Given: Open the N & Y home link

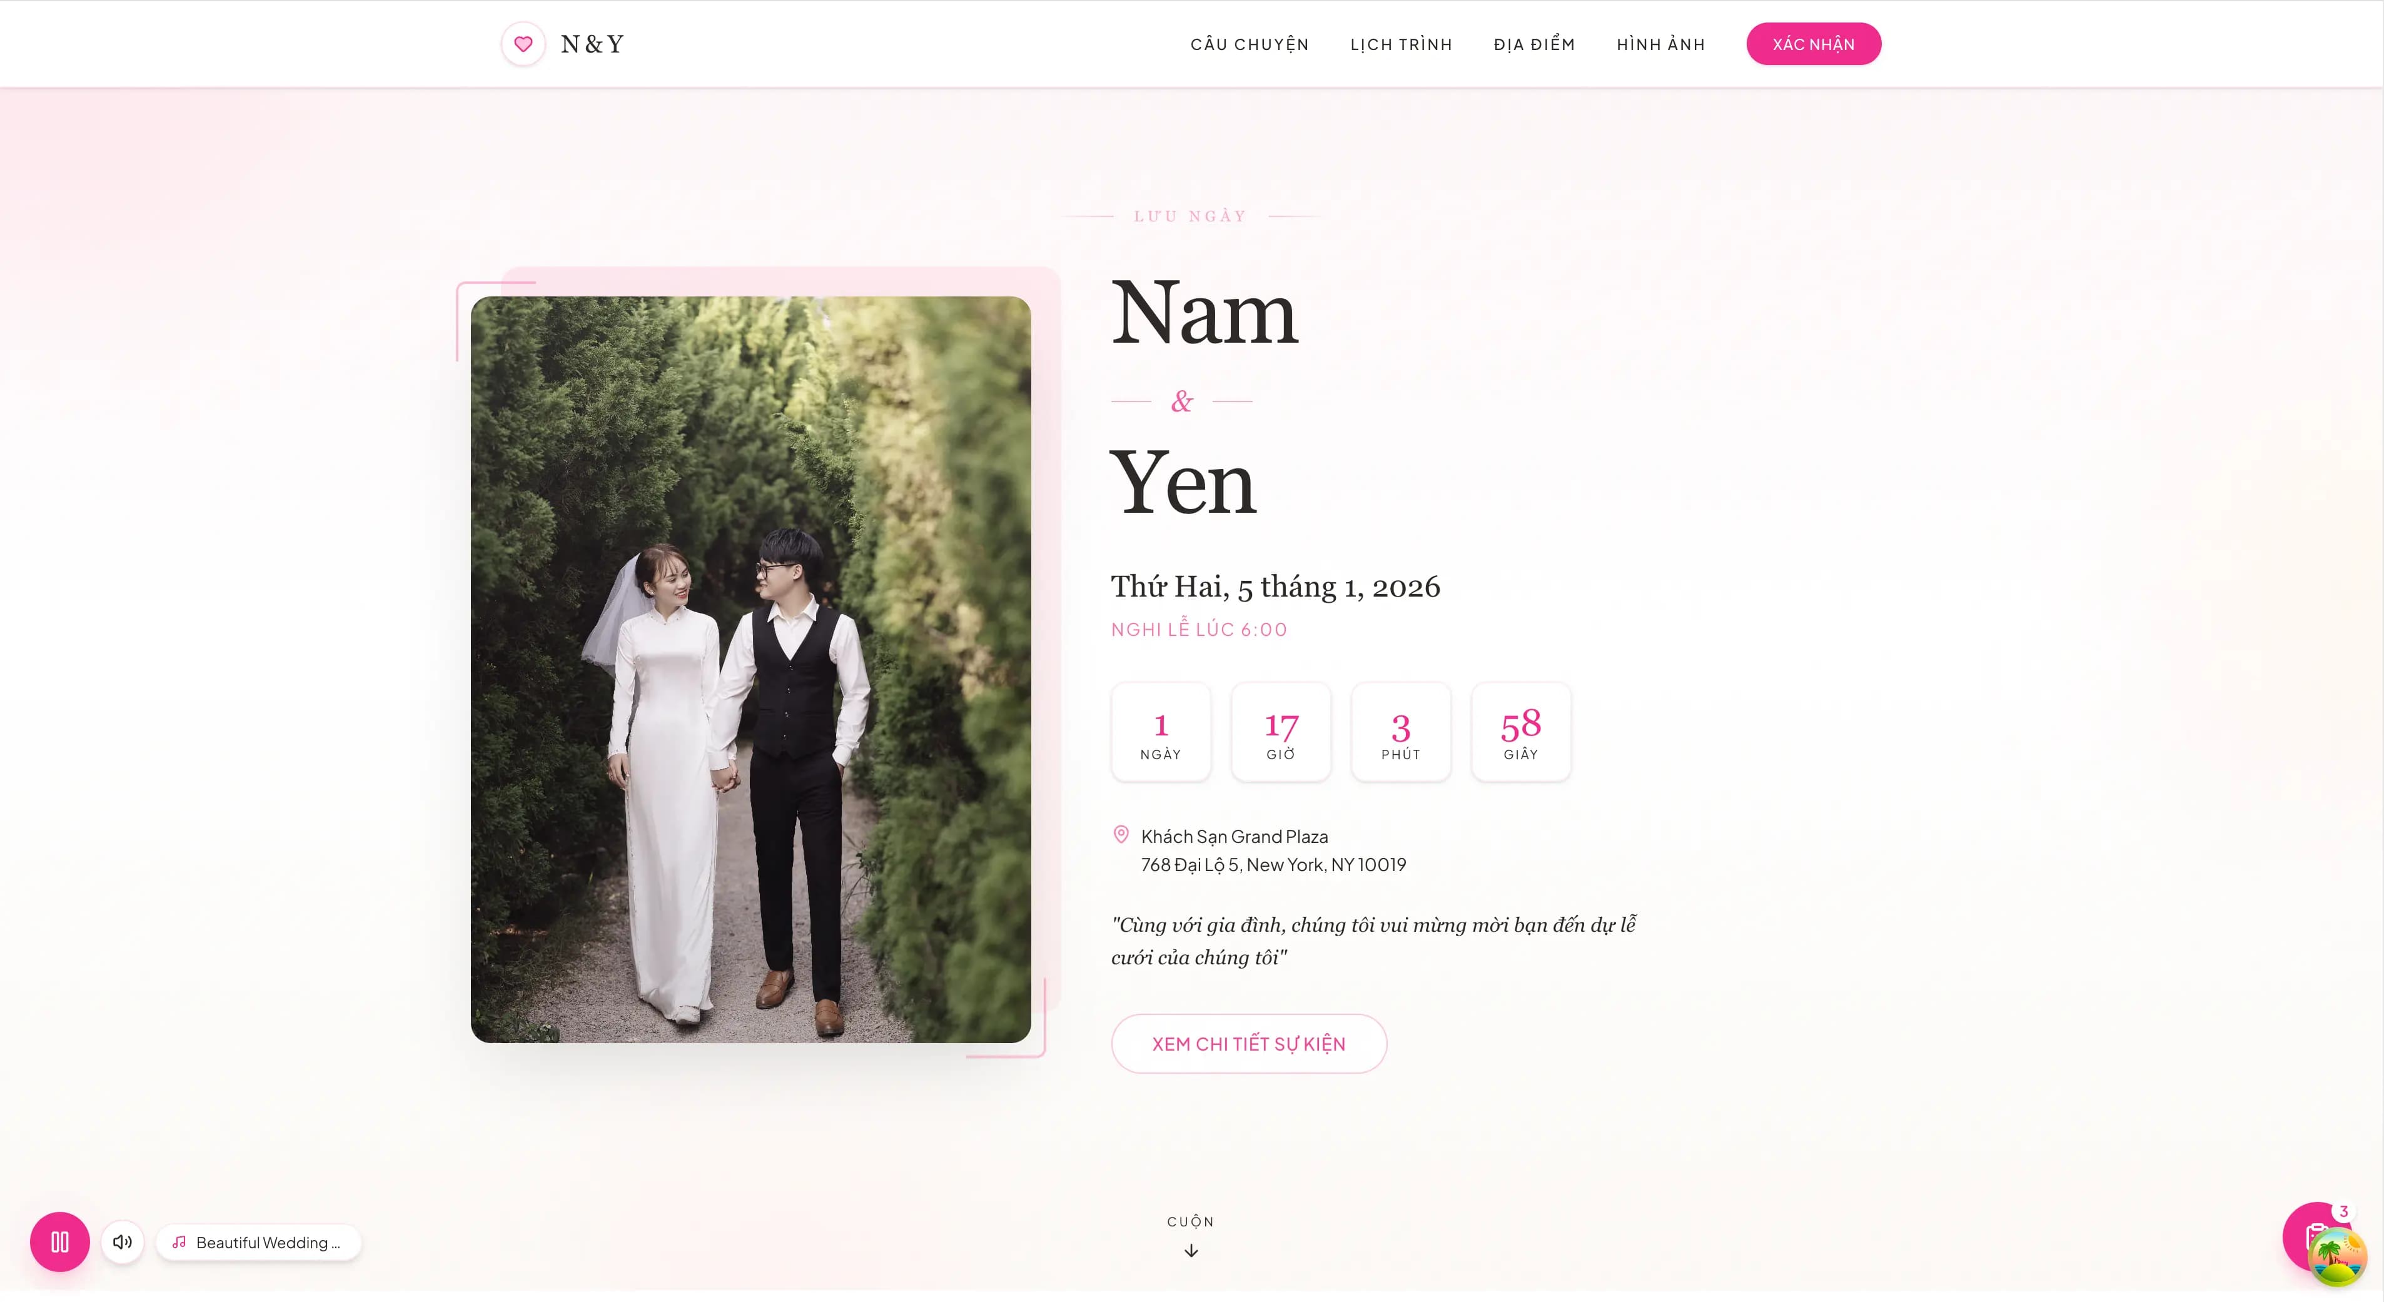Looking at the screenshot, I should [x=592, y=44].
